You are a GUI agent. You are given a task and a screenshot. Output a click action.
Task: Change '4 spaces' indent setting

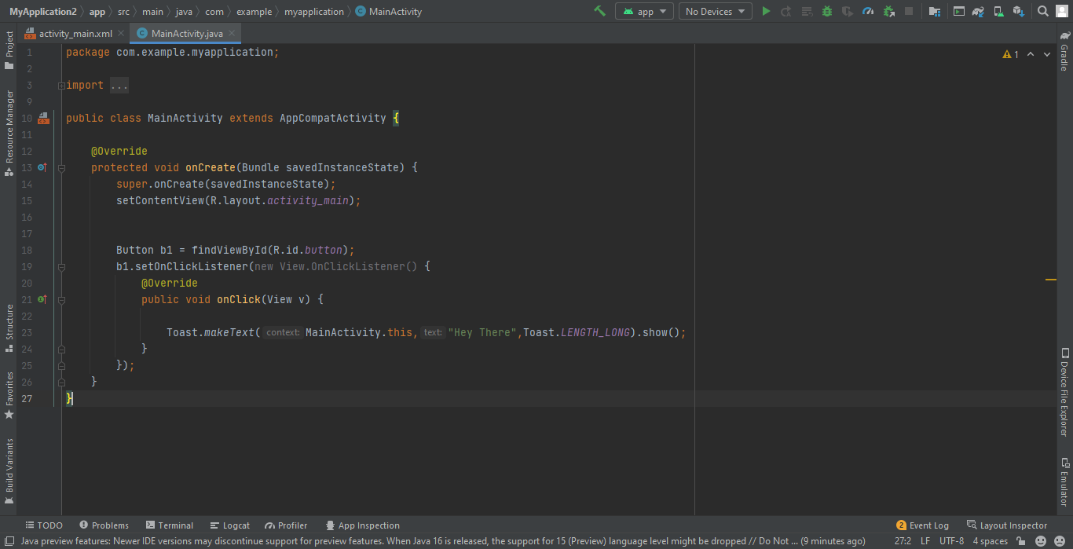tap(990, 541)
